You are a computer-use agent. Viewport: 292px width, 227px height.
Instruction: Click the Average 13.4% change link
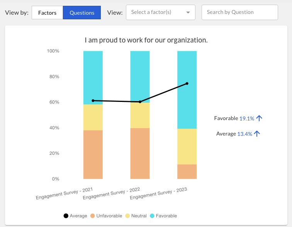point(245,134)
